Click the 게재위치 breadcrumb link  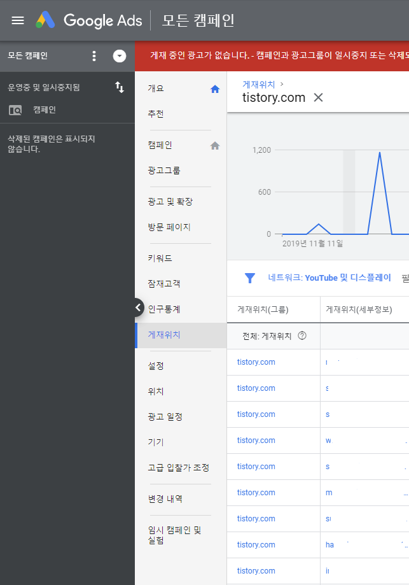[258, 85]
